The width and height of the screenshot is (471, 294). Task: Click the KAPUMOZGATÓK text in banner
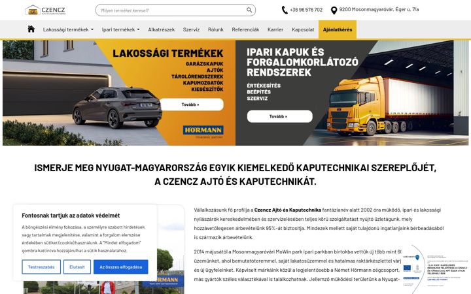click(x=203, y=83)
